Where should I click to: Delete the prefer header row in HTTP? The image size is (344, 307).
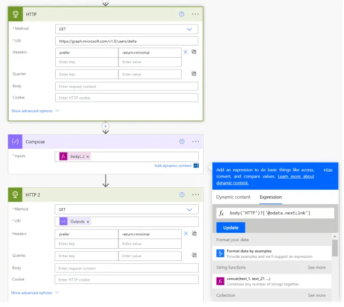[x=186, y=52]
